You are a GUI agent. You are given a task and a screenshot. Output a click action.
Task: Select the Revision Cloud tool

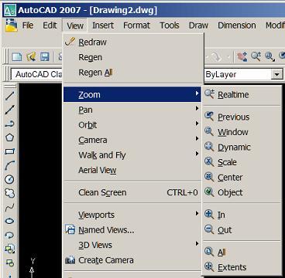pyautogui.click(x=9, y=193)
